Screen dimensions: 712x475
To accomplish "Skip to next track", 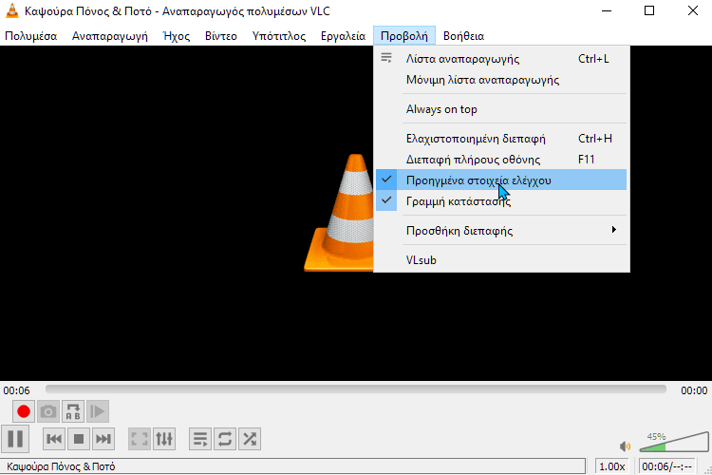I will coord(103,439).
